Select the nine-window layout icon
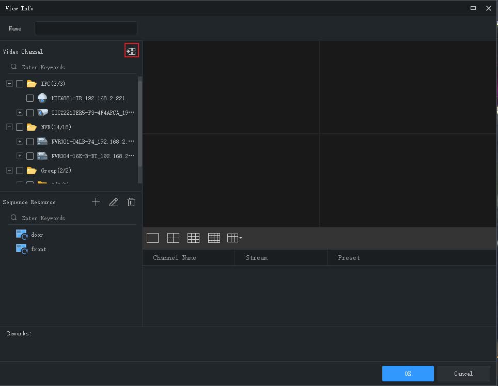The image size is (498, 386). (x=193, y=238)
